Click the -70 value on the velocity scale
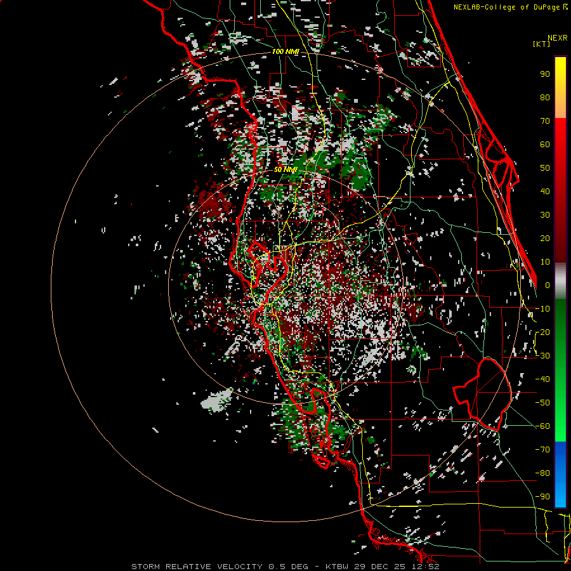This screenshot has width=571, height=571. (542, 450)
